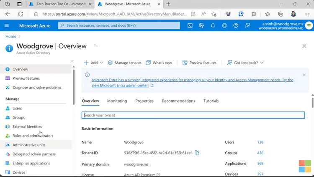Open External Identities

(x=36, y=126)
